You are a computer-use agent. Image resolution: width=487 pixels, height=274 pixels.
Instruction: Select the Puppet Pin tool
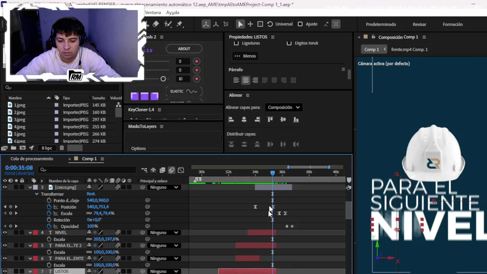[179, 24]
